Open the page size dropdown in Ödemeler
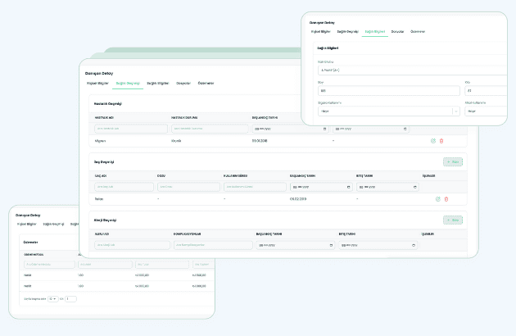The width and height of the screenshot is (516, 336). [53, 298]
